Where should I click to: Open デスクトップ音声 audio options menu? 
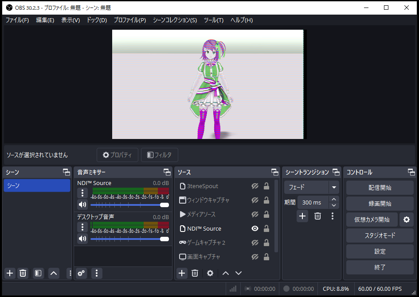[x=82, y=227]
